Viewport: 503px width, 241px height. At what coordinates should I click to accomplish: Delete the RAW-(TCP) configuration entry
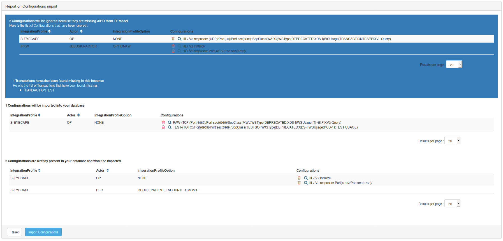click(163, 123)
